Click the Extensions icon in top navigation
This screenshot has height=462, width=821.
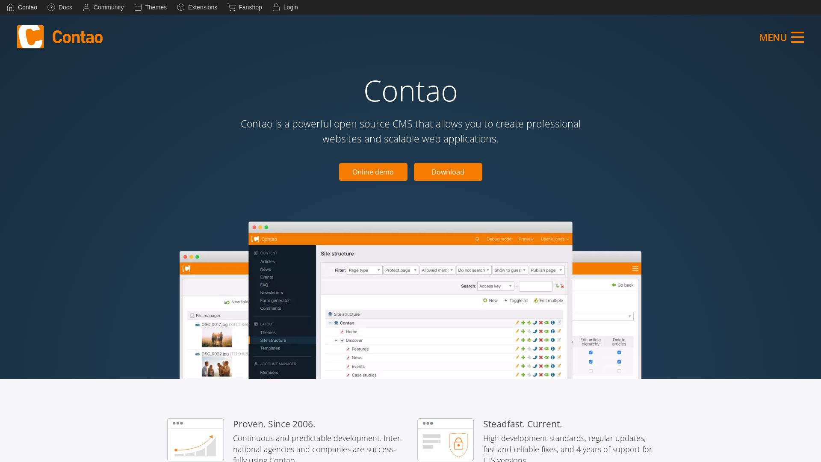[180, 7]
